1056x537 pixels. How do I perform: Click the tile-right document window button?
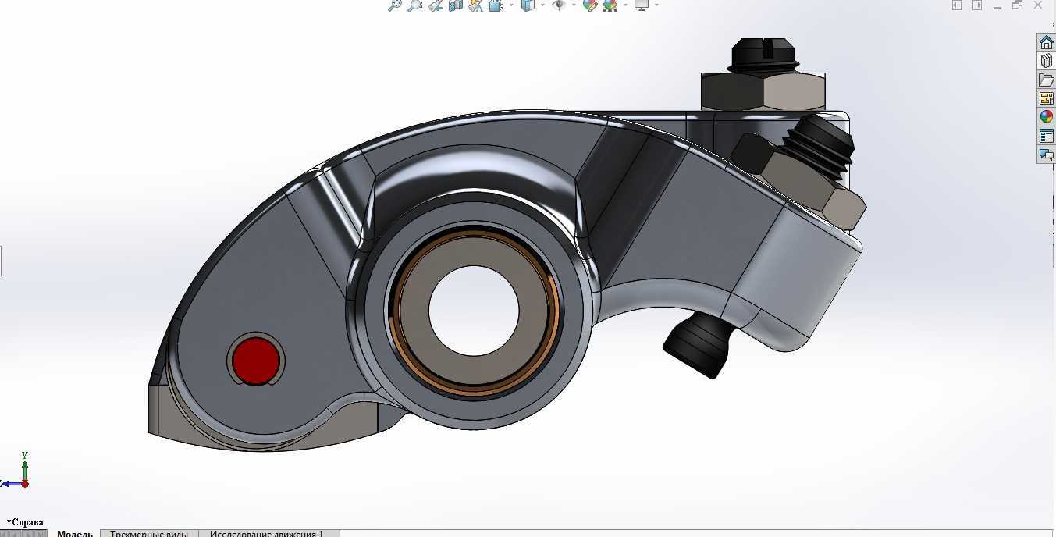tap(977, 5)
